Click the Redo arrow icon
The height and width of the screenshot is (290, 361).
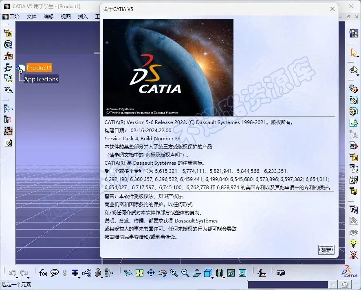coord(24,273)
